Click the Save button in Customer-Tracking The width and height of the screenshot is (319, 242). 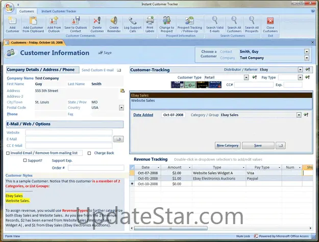[258, 145]
